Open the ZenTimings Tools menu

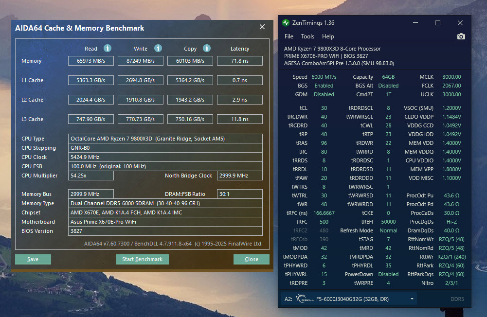tap(307, 36)
